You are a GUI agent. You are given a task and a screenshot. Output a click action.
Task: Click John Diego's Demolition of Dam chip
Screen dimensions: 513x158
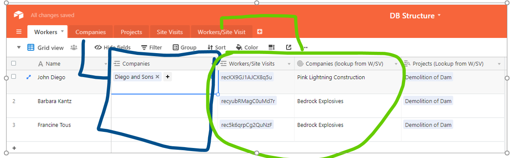(428, 77)
